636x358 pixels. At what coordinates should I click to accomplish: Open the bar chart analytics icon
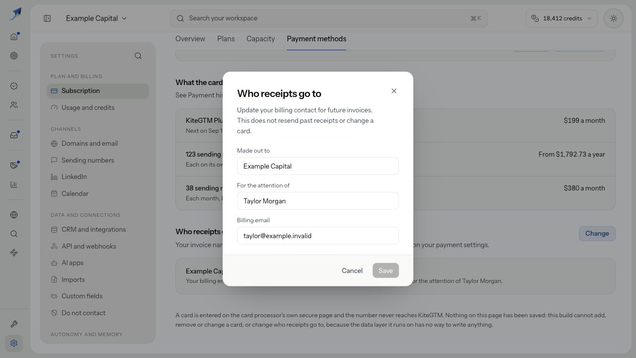click(14, 184)
